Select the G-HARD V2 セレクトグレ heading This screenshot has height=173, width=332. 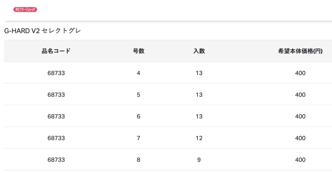pyautogui.click(x=43, y=31)
